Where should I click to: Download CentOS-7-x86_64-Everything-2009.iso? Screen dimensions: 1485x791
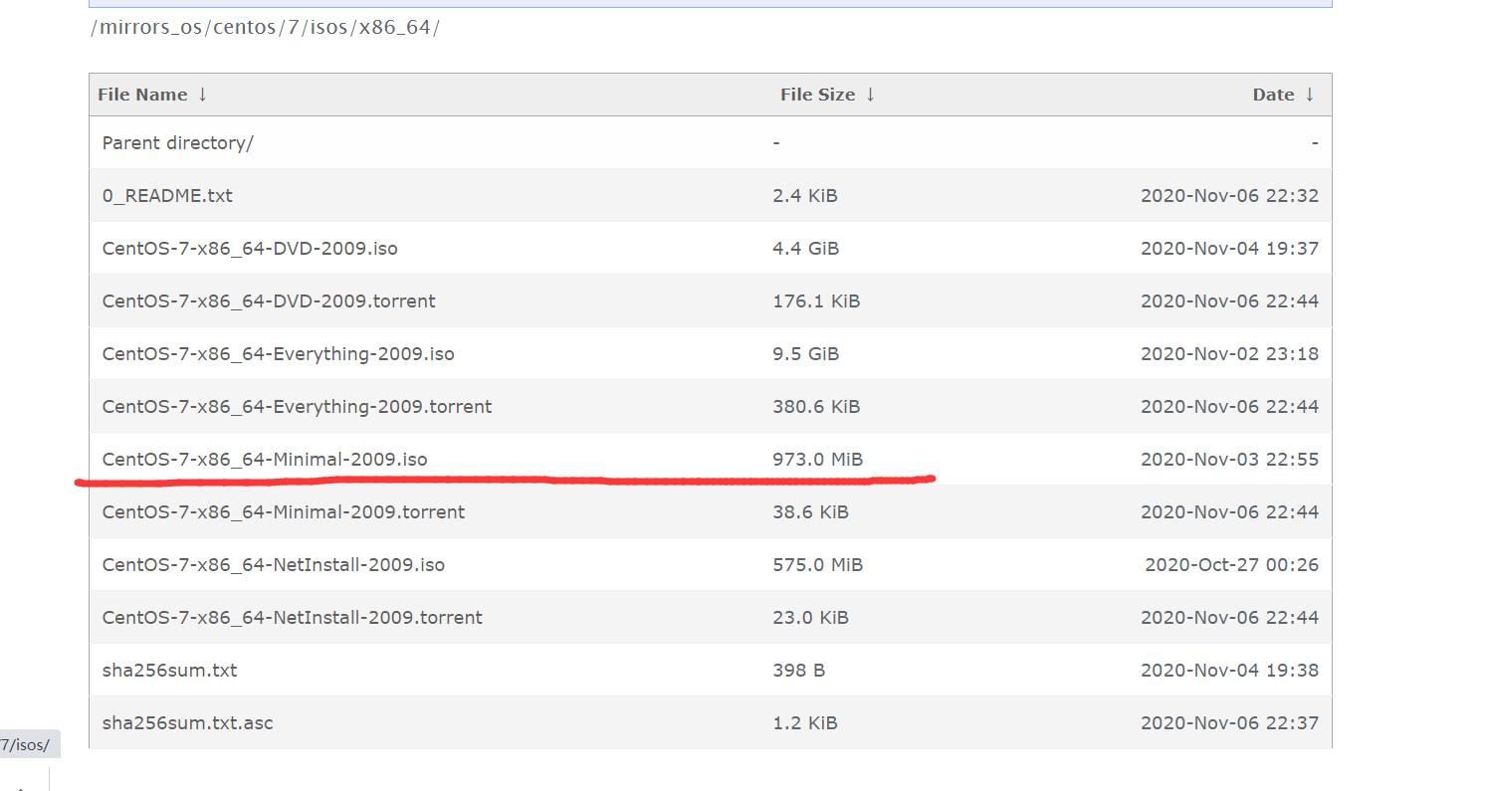click(279, 354)
